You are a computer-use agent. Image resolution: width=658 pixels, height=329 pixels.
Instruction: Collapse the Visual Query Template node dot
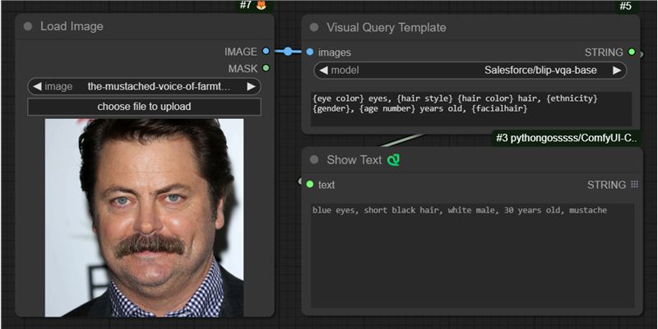click(313, 27)
